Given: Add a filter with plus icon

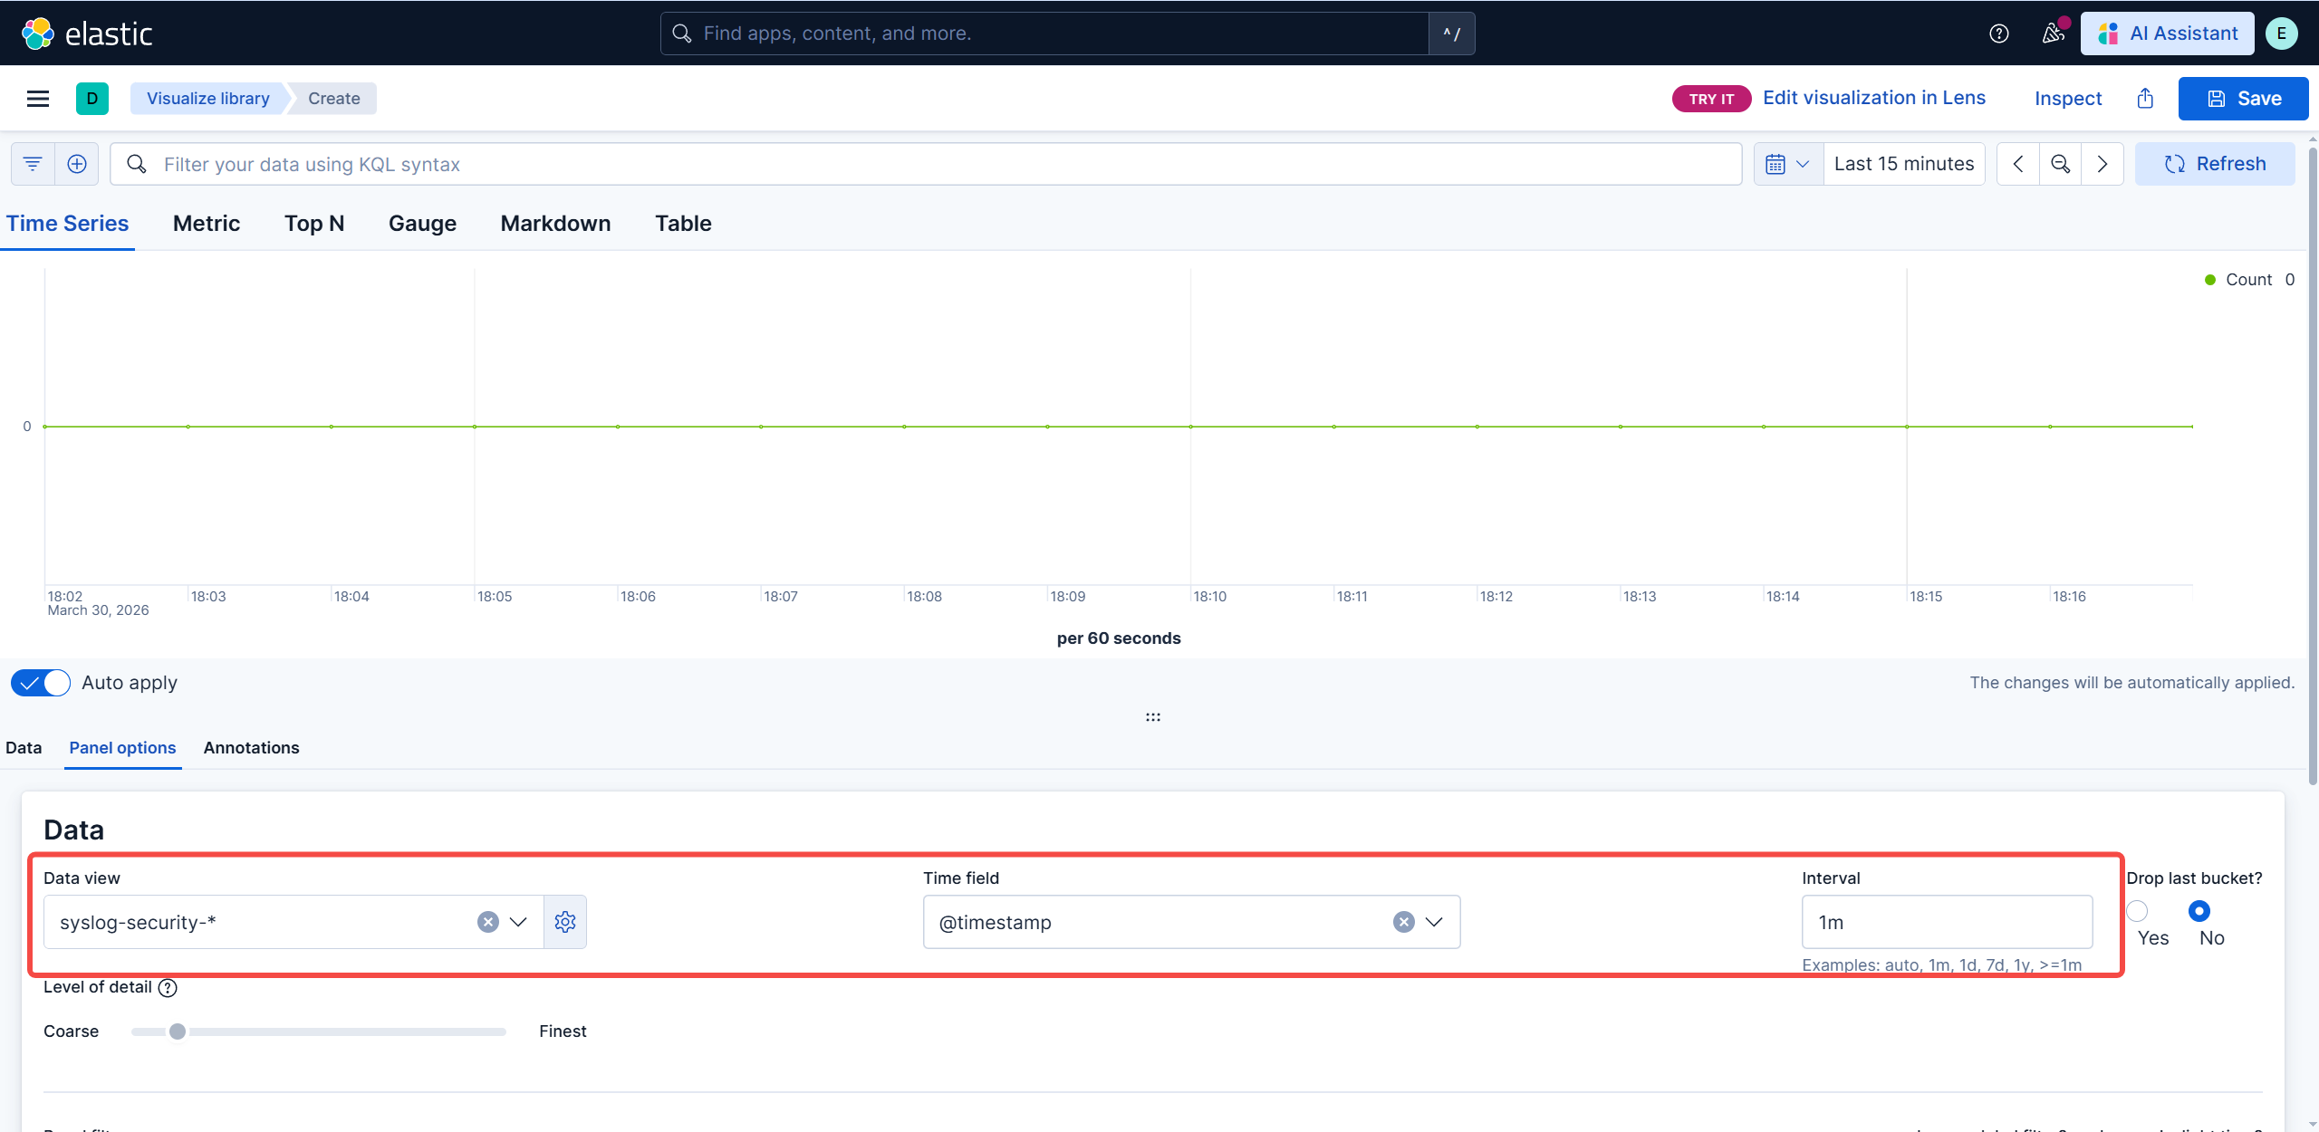Looking at the screenshot, I should tap(77, 164).
